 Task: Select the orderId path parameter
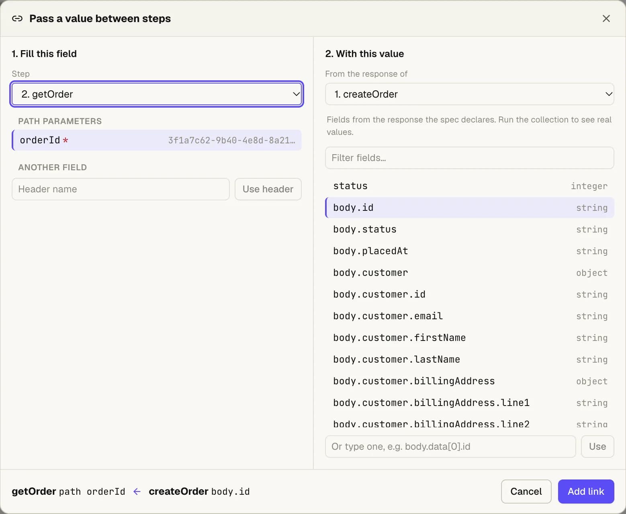click(157, 140)
